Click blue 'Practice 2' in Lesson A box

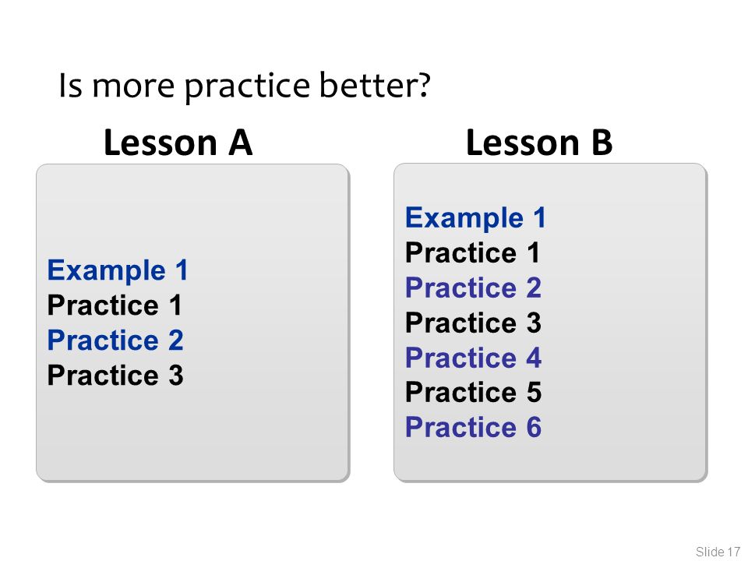tap(115, 340)
